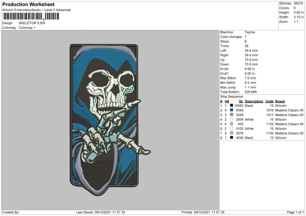Click the Max Jump value '7.1 mm'
The width and height of the screenshot is (306, 216).
pyautogui.click(x=250, y=87)
